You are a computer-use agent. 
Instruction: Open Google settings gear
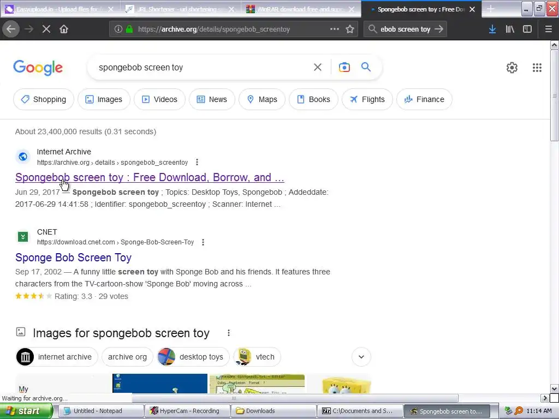coord(512,68)
